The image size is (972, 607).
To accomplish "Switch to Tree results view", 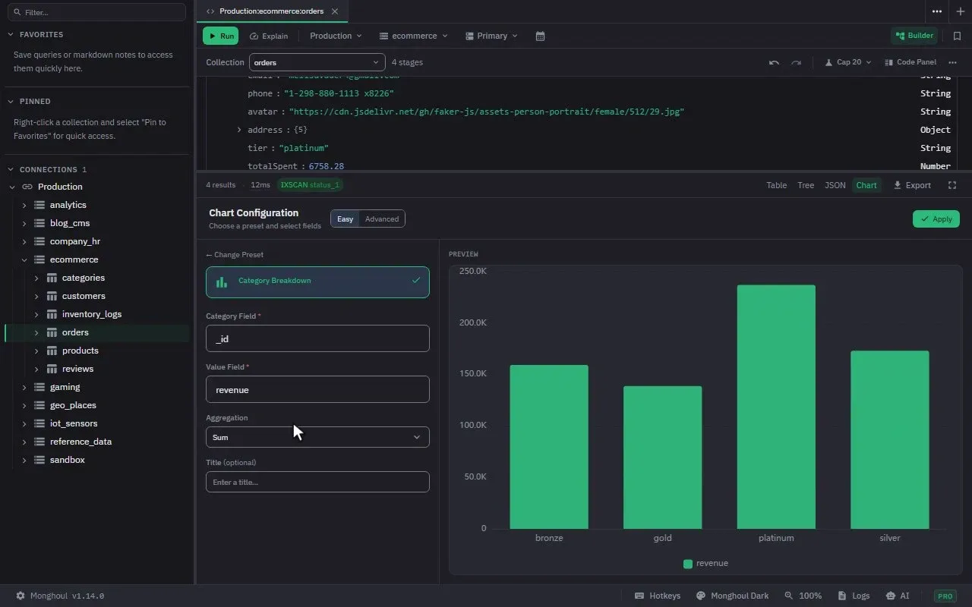I will click(x=806, y=185).
